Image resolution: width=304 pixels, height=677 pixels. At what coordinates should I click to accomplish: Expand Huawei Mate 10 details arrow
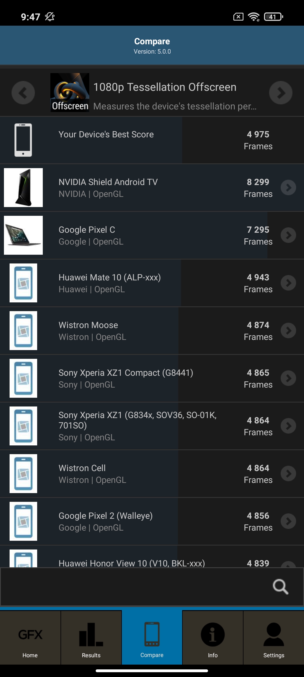pos(289,283)
